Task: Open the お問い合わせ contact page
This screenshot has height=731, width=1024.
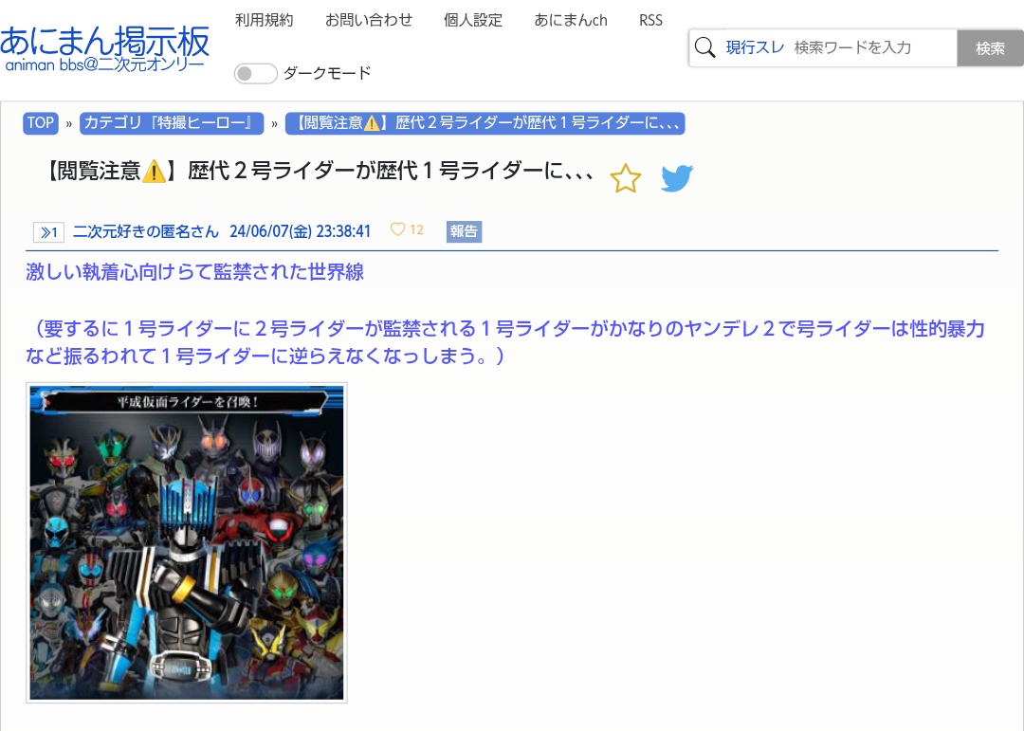Action: 369,20
